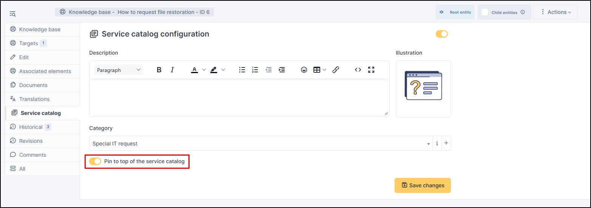Viewport: 591px width, 208px height.
Task: Click the search menu icon at top left
Action: coord(12,14)
